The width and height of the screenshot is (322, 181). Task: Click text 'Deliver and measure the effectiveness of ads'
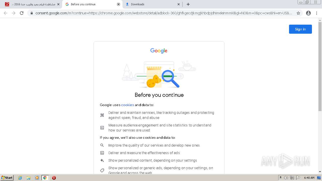tap(144, 153)
